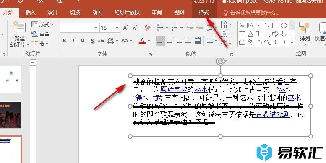Select the rounded rectangle shape
The height and width of the screenshot is (163, 326).
pos(242,34)
